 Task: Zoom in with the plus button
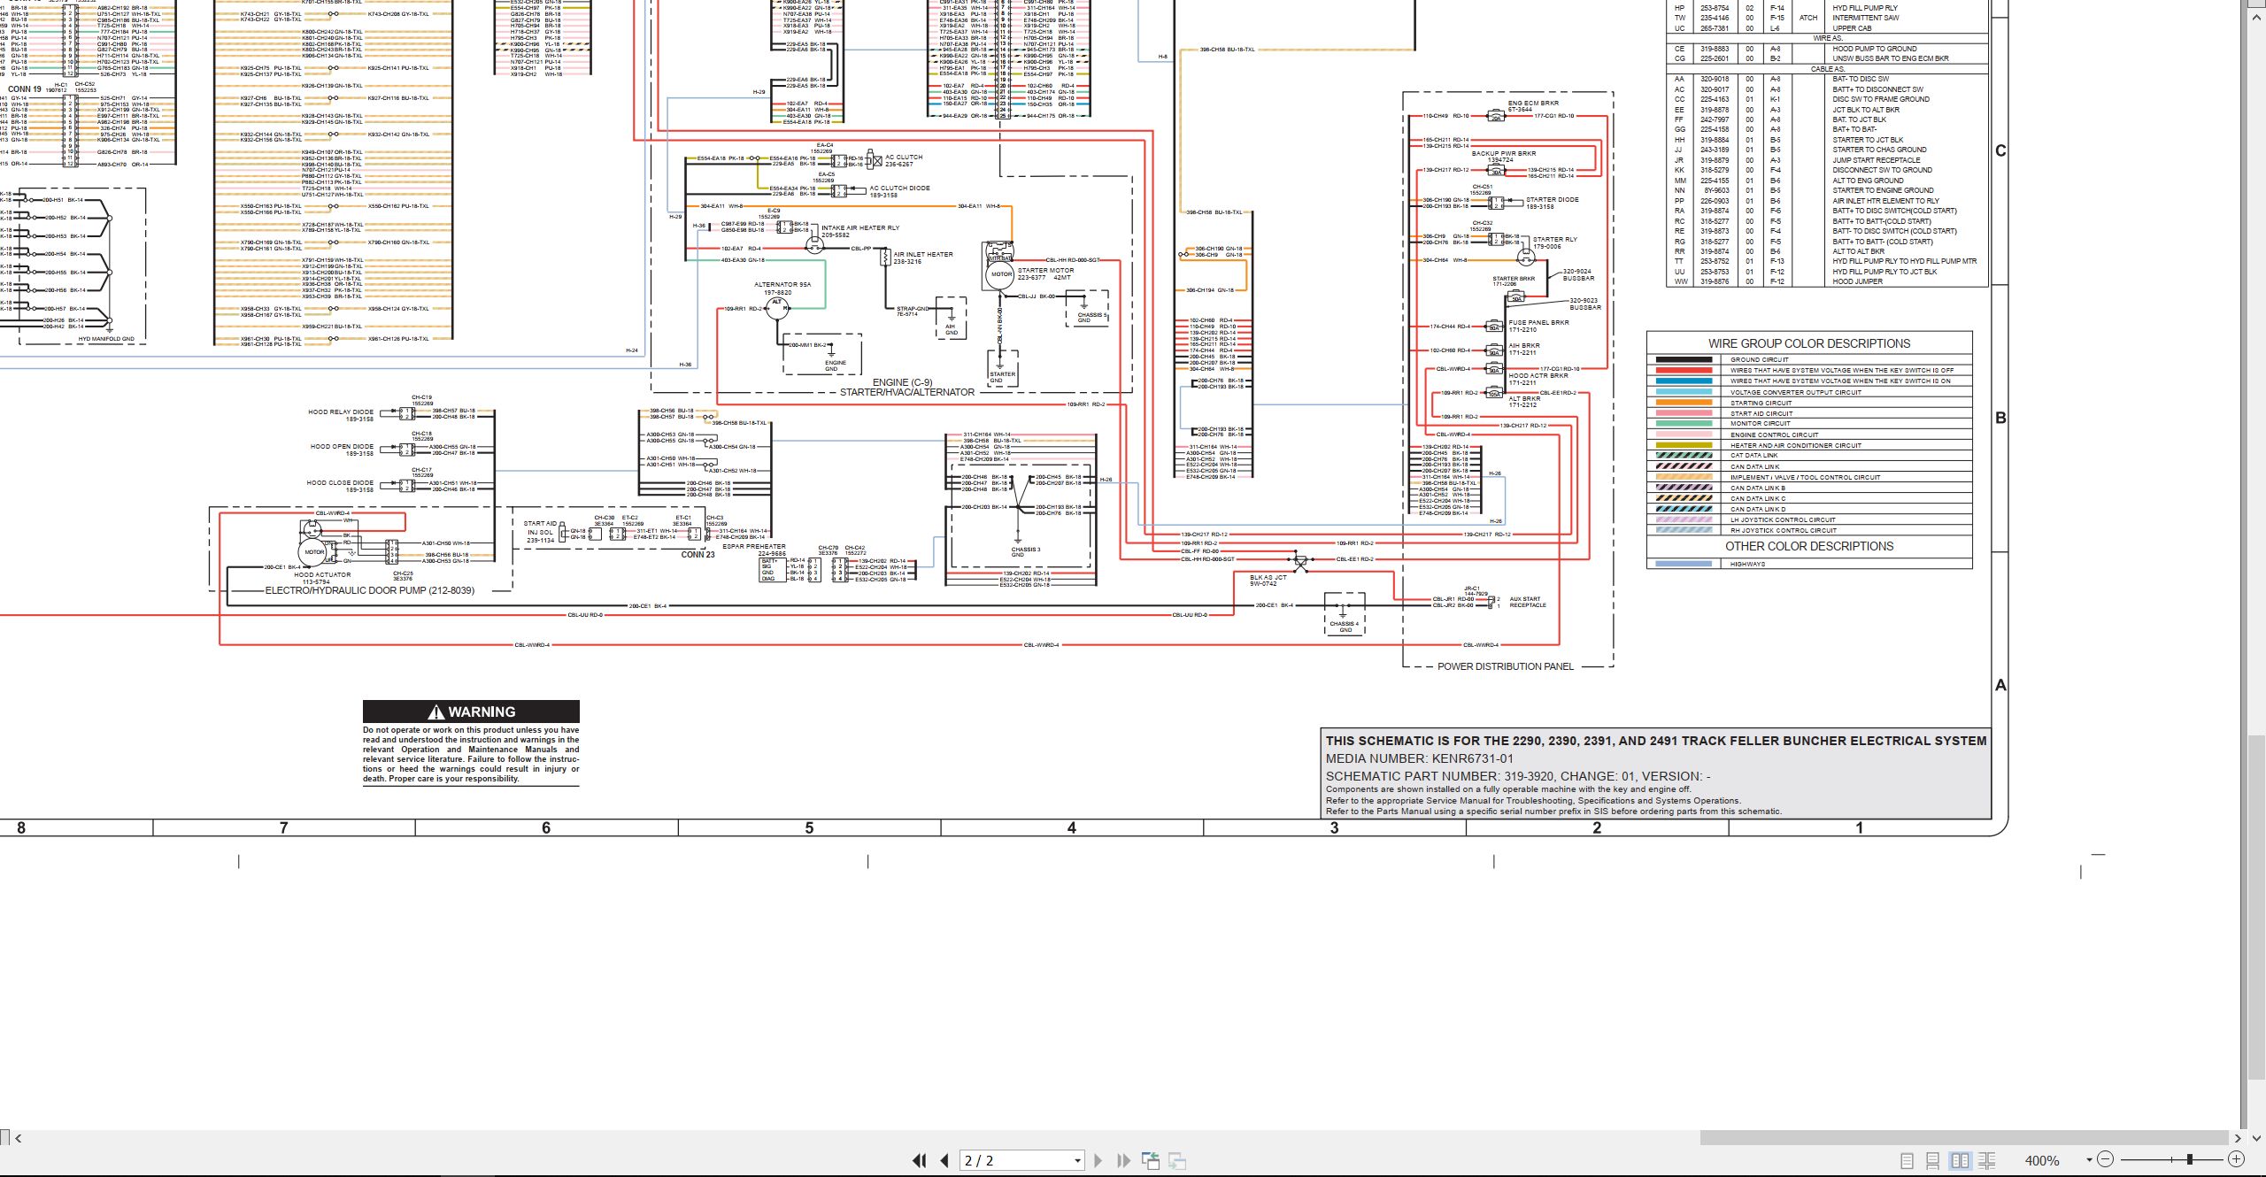tap(2236, 1159)
